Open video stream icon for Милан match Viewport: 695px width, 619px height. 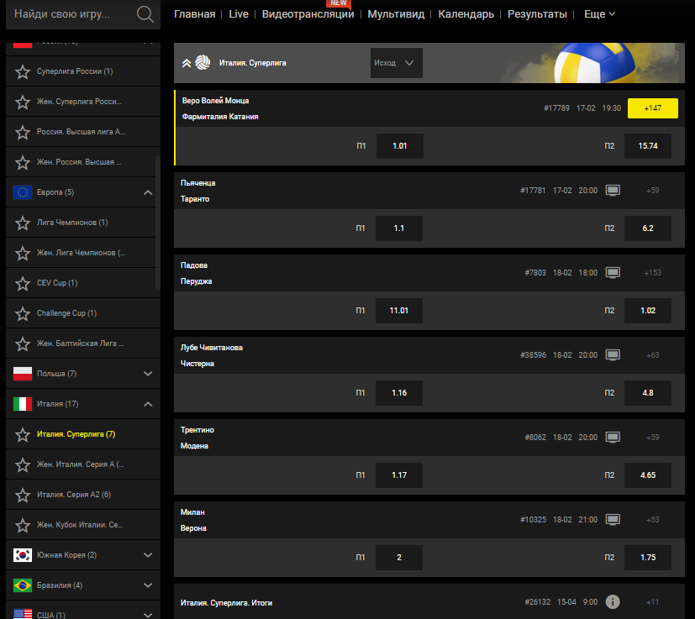coord(613,520)
